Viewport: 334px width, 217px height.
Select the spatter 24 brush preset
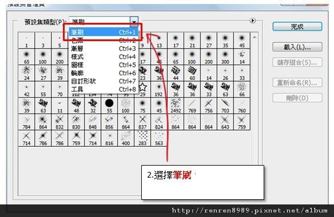26,73
